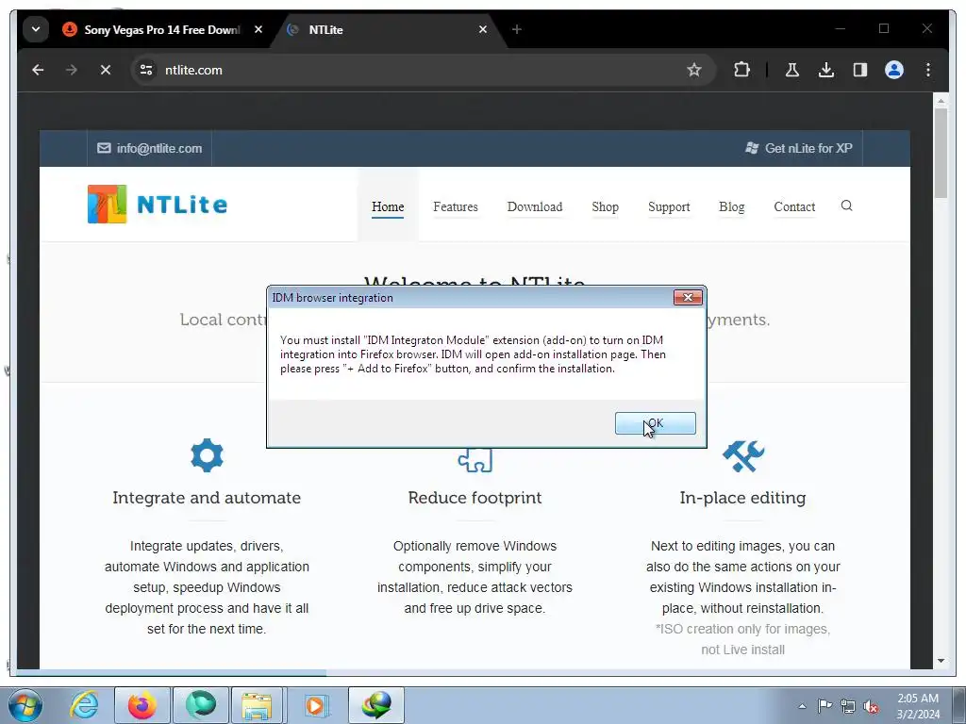Viewport: 966px width, 724px height.
Task: Click the NTLite logo
Action: [158, 205]
